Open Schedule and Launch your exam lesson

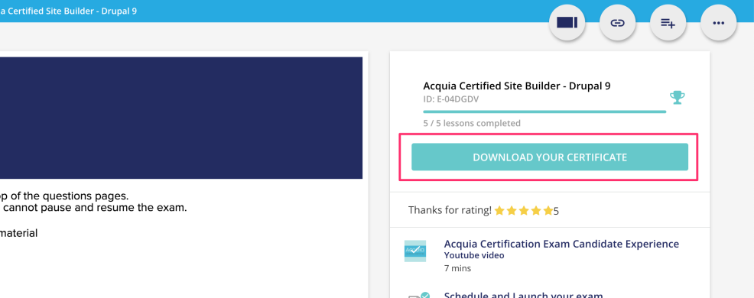coord(523,295)
